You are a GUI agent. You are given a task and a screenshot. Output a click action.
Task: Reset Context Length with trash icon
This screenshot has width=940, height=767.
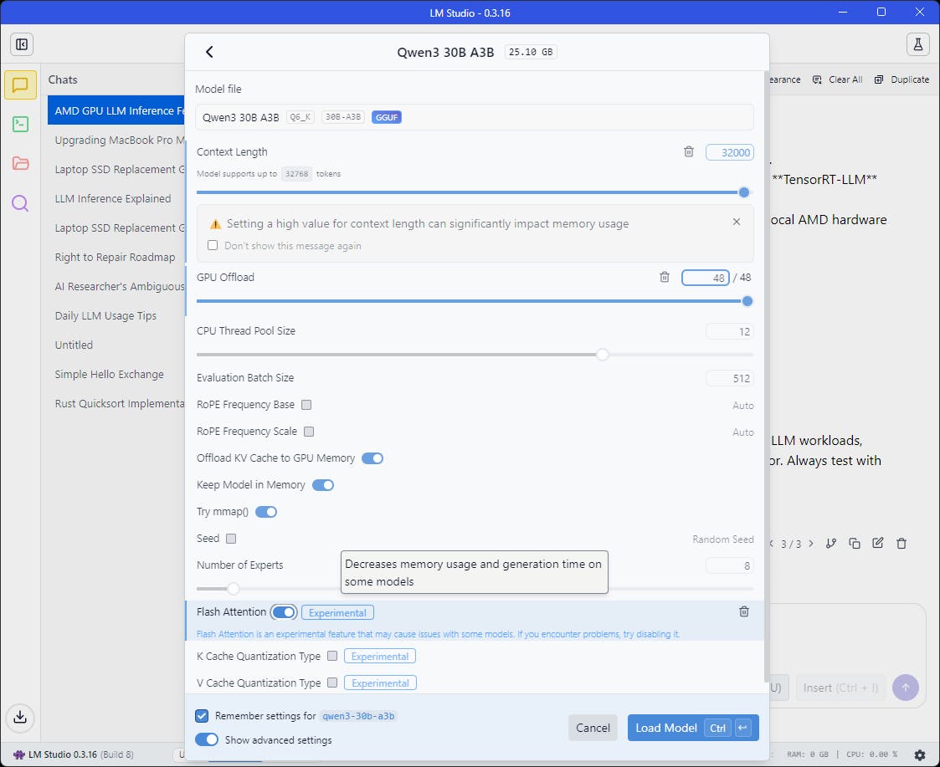coord(689,151)
